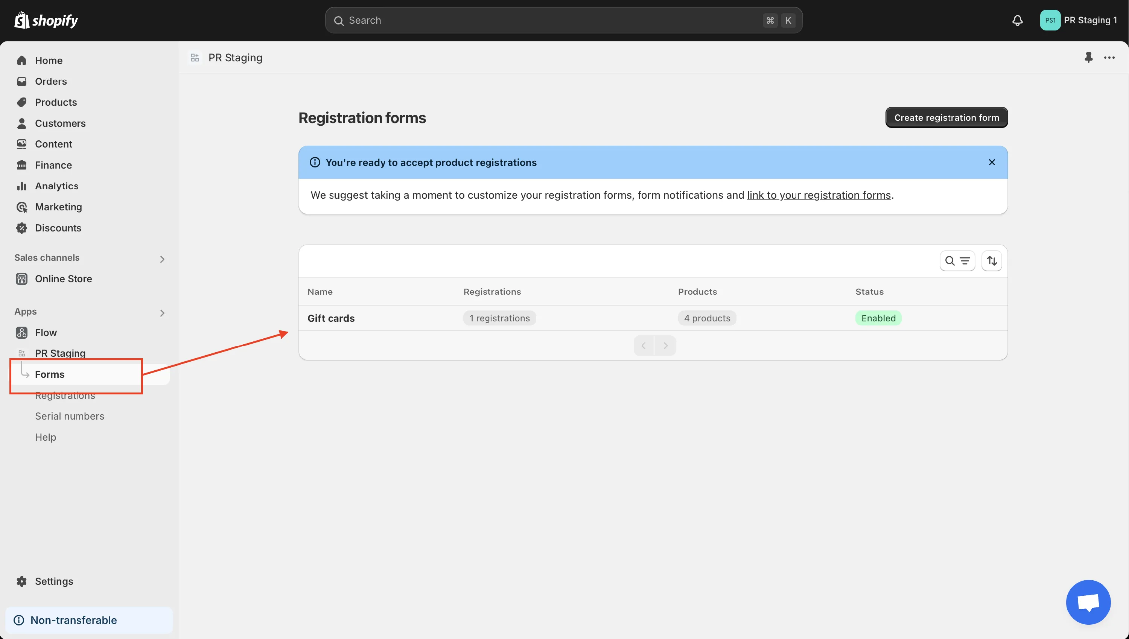This screenshot has height=639, width=1129.
Task: Expand the Sales channels section
Action: 162,259
